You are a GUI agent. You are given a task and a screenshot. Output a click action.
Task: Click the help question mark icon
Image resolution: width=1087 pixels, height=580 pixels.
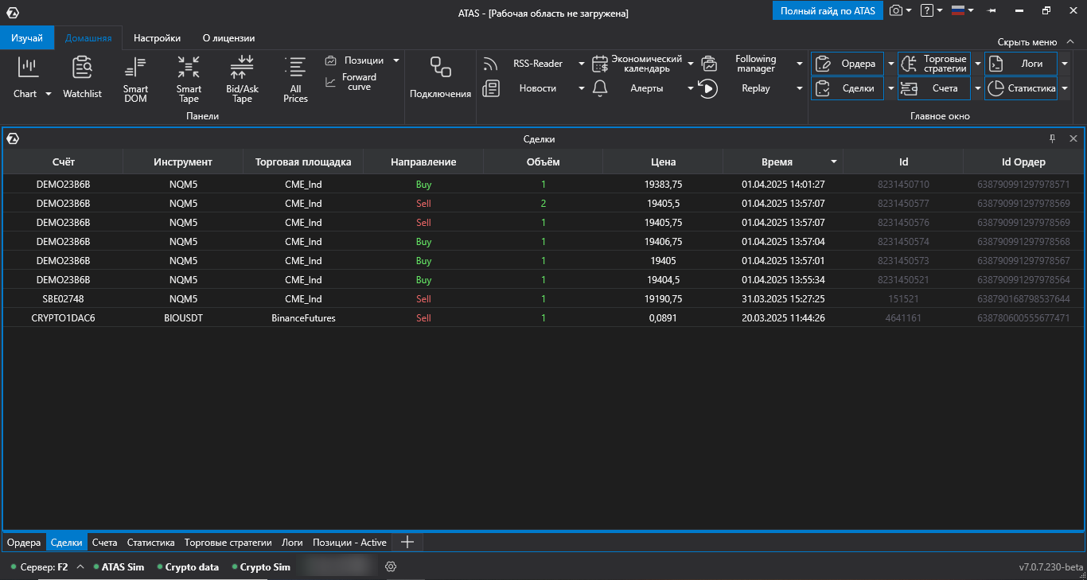coord(926,10)
